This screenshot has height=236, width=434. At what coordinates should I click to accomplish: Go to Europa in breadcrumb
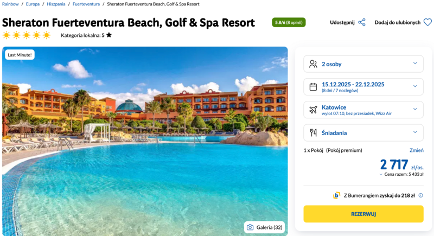33,4
